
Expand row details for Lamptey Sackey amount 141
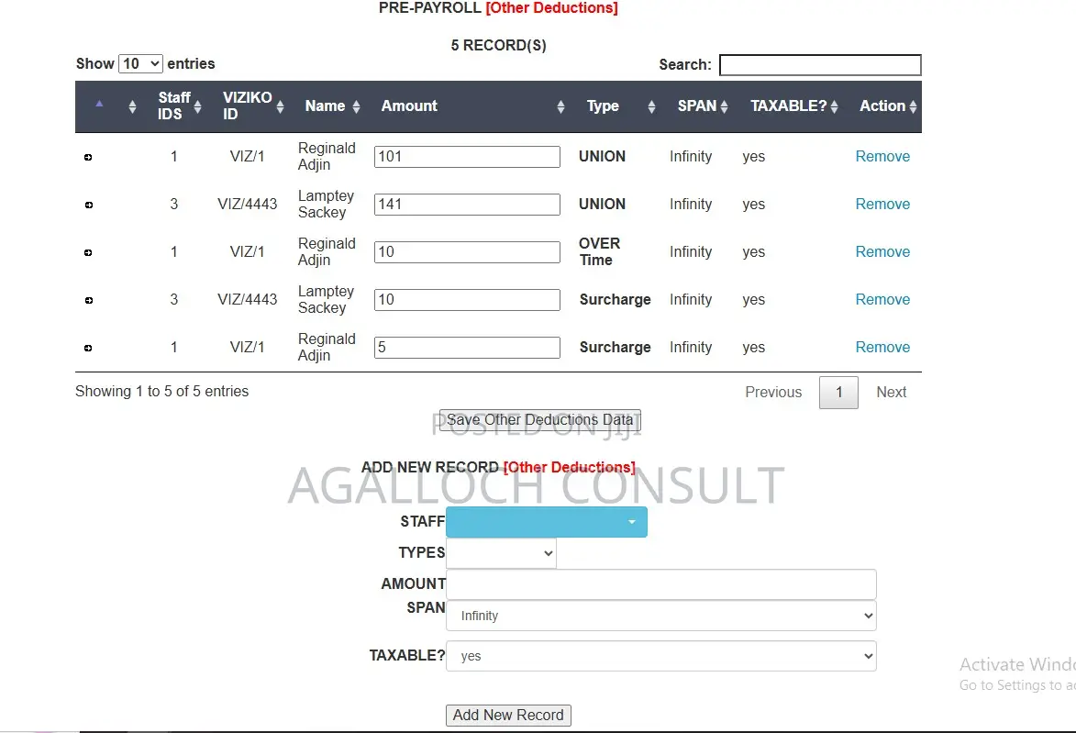[x=89, y=205]
